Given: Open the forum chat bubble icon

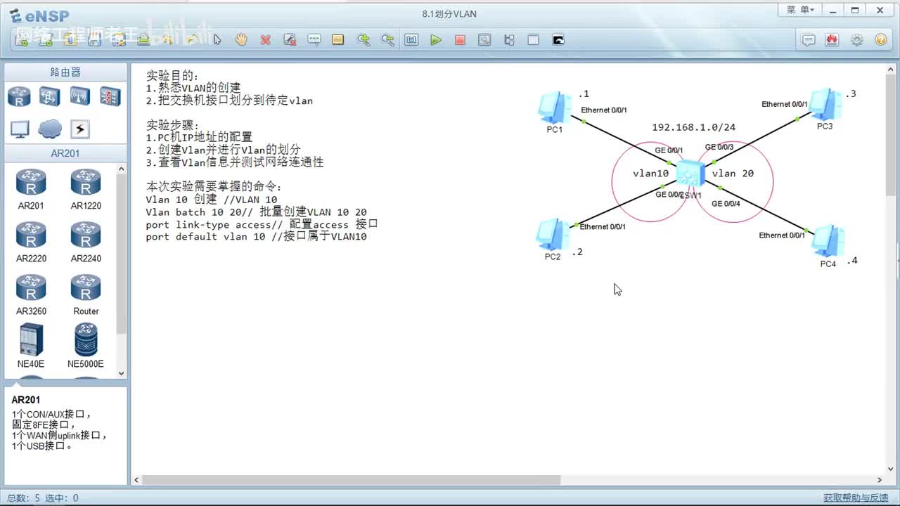Looking at the screenshot, I should (809, 40).
